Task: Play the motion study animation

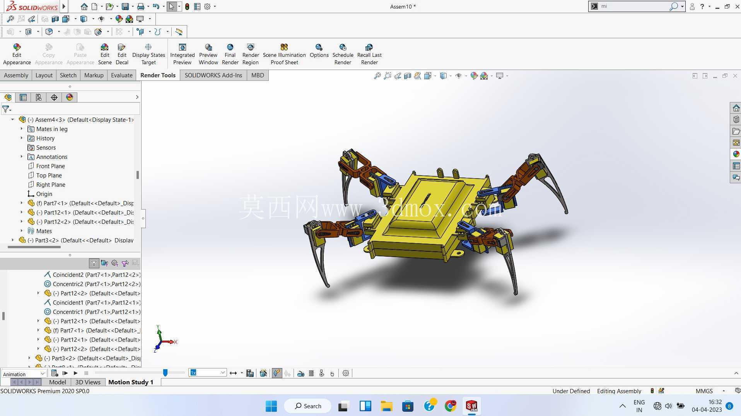Action: (76, 373)
